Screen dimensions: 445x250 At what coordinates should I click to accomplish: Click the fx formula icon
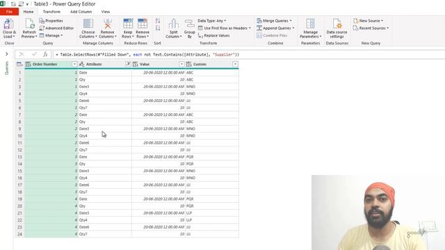coord(45,54)
